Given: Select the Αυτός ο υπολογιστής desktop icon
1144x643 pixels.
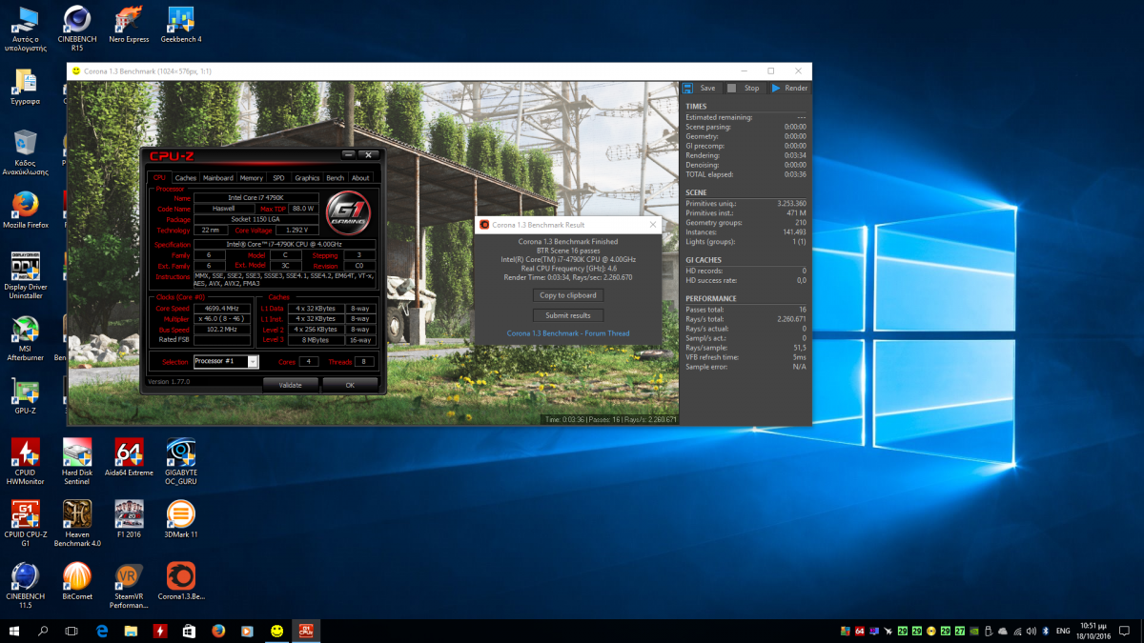Looking at the screenshot, I should click(x=24, y=27).
